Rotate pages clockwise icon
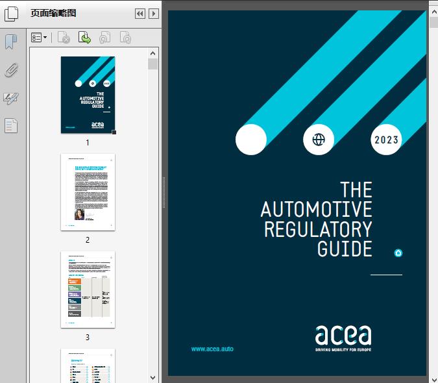The image size is (438, 383). pos(125,38)
